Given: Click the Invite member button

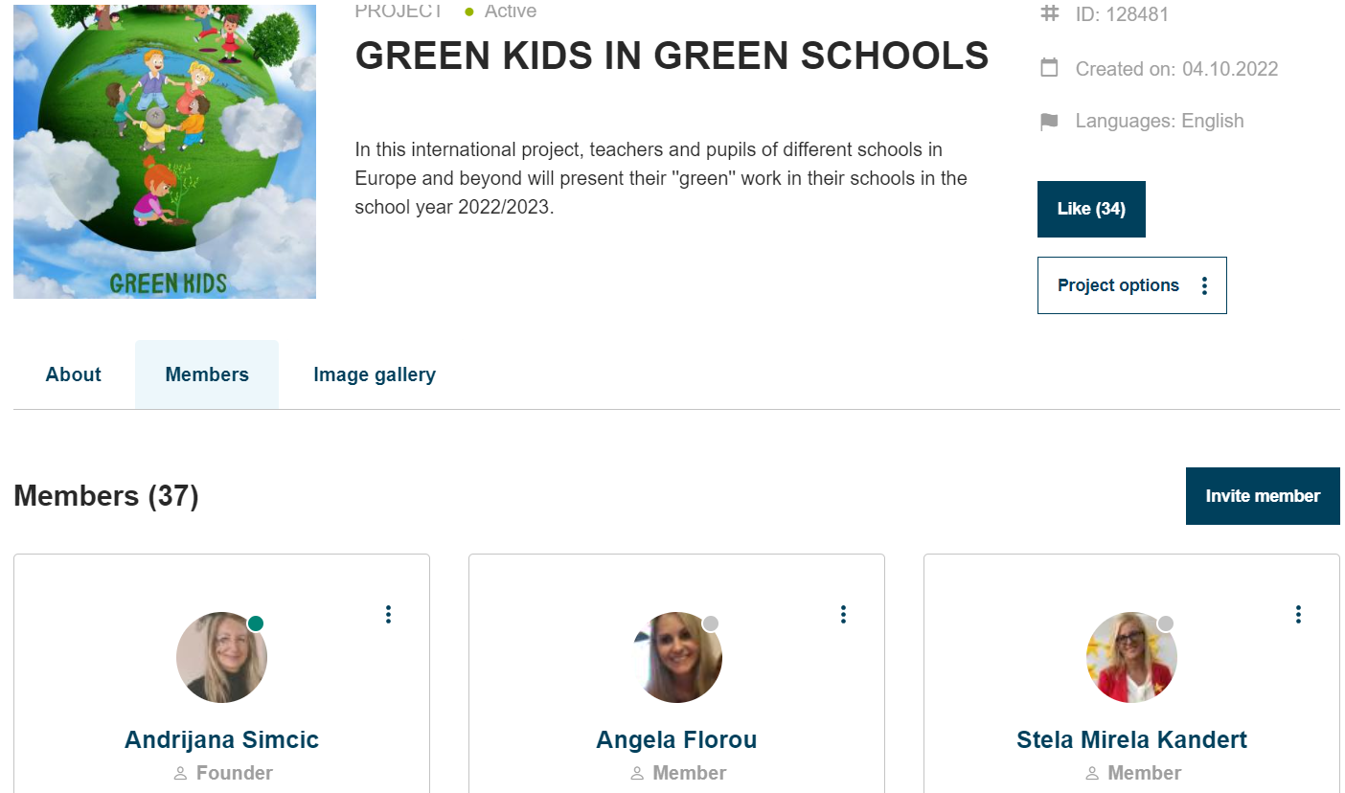Looking at the screenshot, I should (1263, 496).
